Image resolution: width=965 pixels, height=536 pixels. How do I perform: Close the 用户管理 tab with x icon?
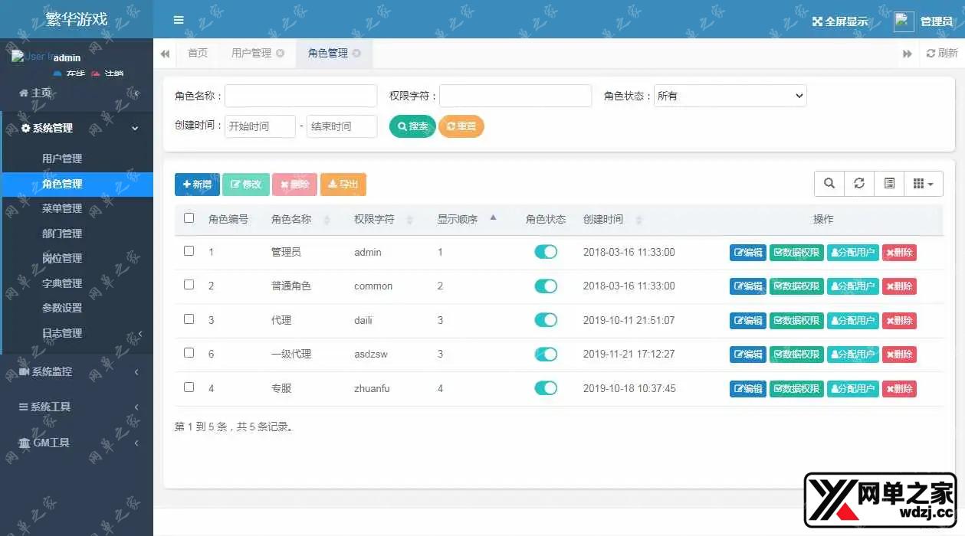(x=280, y=54)
